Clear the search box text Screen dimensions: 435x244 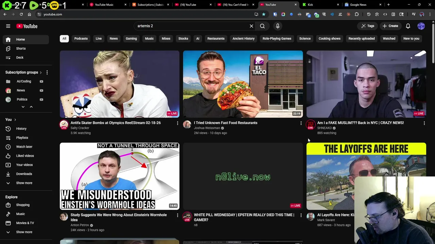[251, 26]
